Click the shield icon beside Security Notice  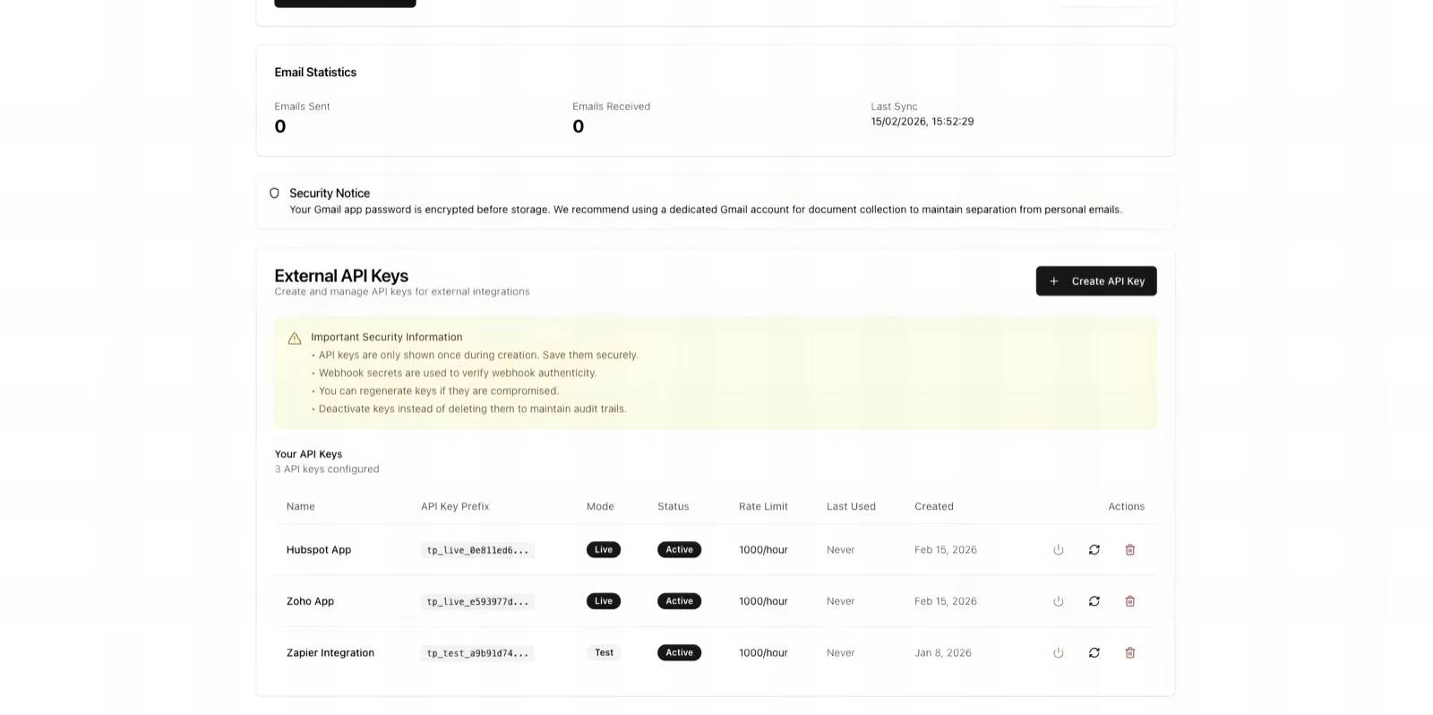(x=274, y=193)
